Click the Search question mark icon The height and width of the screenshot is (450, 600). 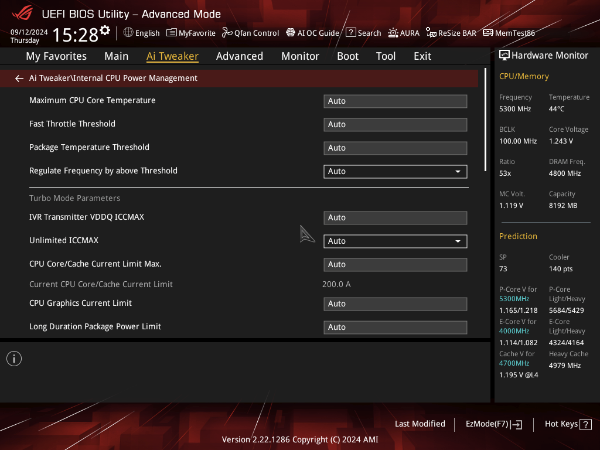coord(351,33)
